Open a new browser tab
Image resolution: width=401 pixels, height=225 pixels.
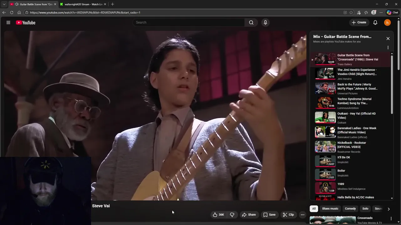pos(112,4)
